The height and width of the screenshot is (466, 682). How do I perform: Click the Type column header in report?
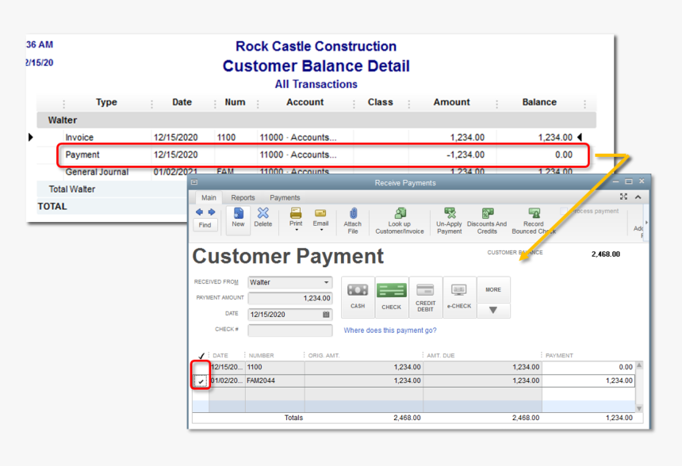point(106,102)
